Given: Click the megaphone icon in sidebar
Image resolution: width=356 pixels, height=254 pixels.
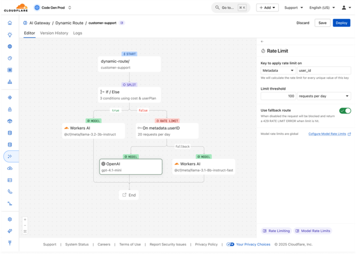Looking at the screenshot, I should click(10, 231).
